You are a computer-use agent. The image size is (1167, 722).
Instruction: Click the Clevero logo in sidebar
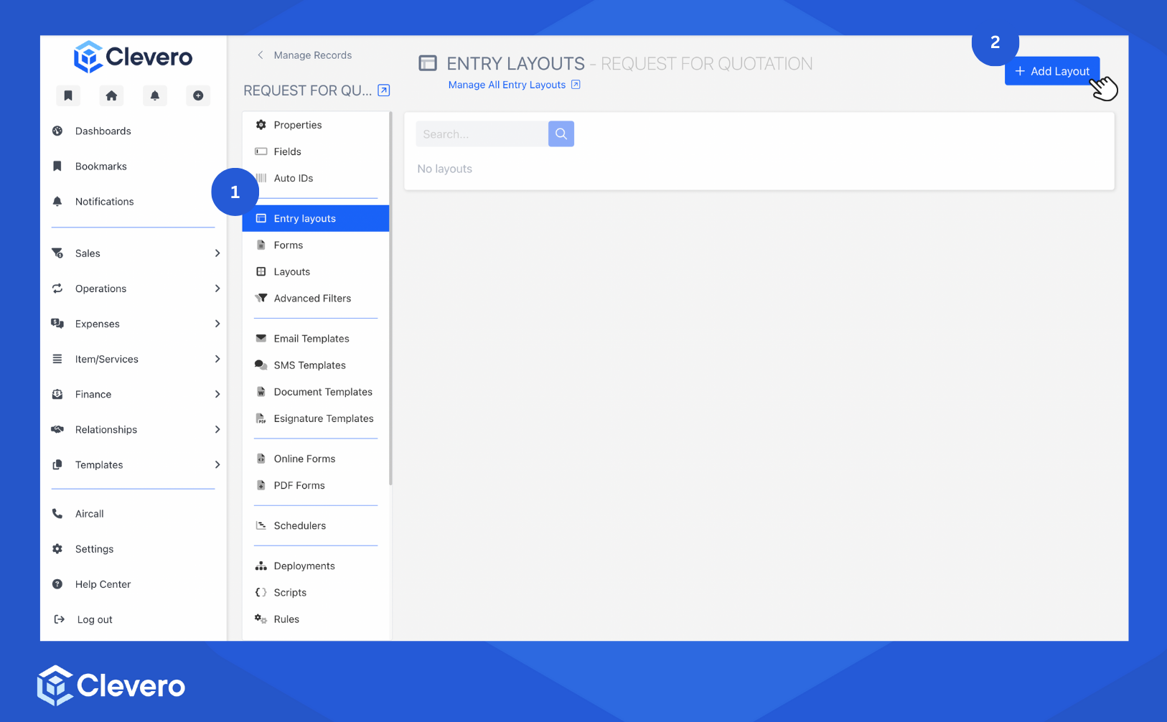(133, 57)
